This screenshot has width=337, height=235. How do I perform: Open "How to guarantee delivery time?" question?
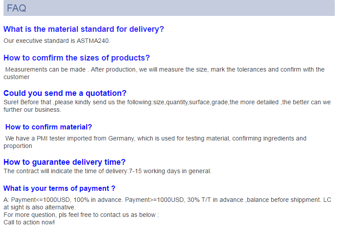click(x=64, y=162)
